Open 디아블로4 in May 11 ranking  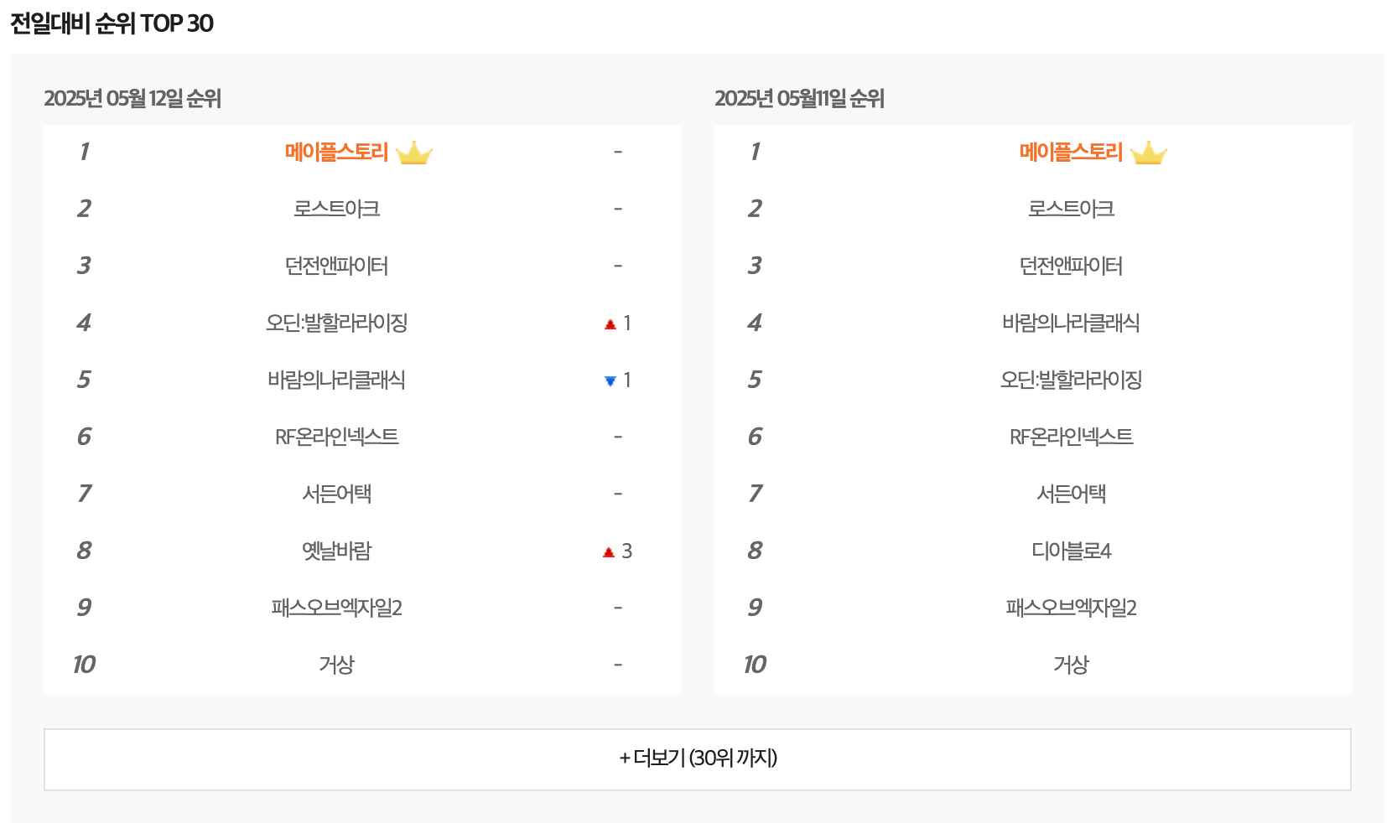point(1071,551)
